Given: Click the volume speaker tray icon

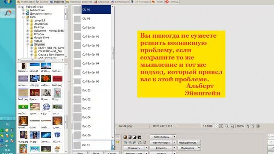Looking at the screenshot, I should 7,145.
